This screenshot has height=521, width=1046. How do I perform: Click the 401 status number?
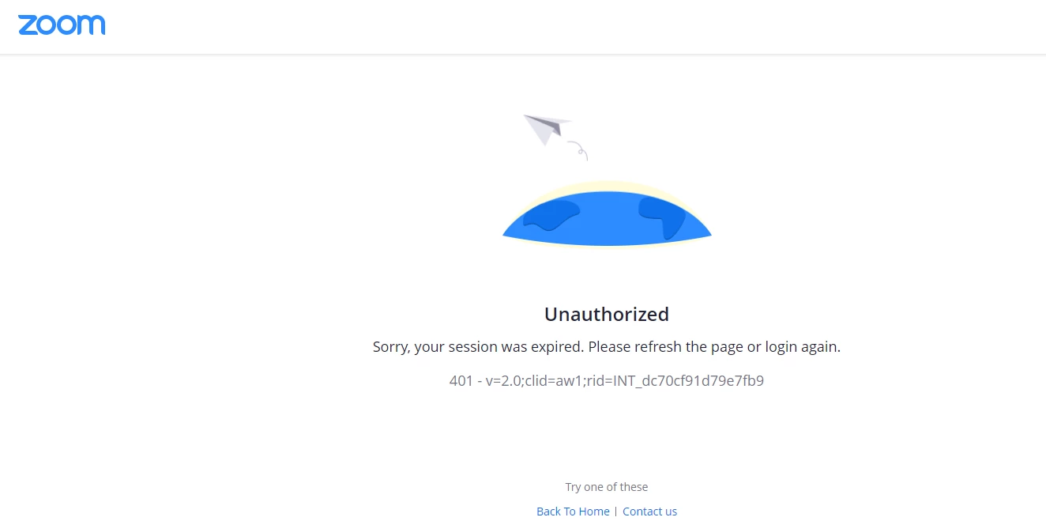[x=461, y=380]
